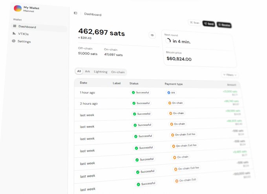267x194 pixels.
Task: Click the orange On-chain icon in '2 hours ago' row
Action: (170, 103)
